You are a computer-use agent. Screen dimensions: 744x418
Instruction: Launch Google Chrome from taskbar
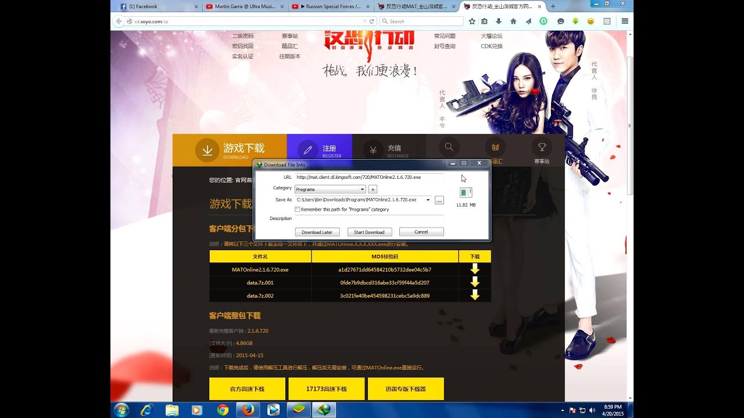click(x=223, y=410)
